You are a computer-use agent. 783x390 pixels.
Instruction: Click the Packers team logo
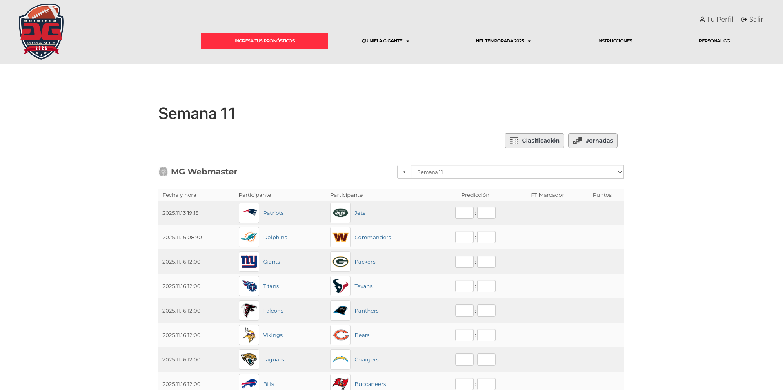point(340,262)
